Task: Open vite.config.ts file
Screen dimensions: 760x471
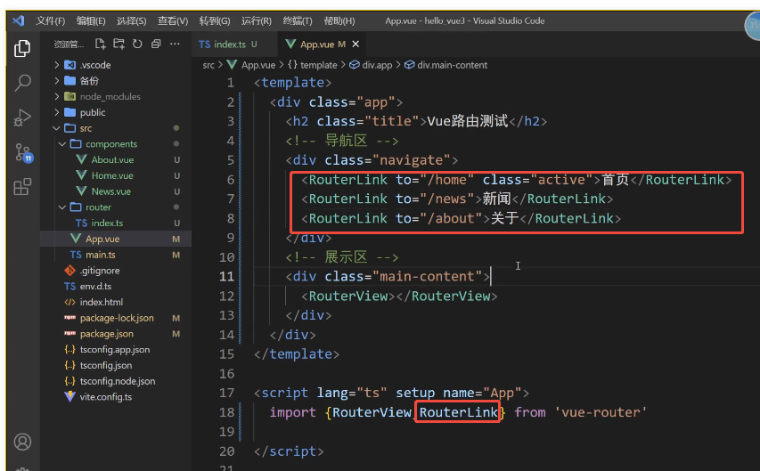Action: 106,397
